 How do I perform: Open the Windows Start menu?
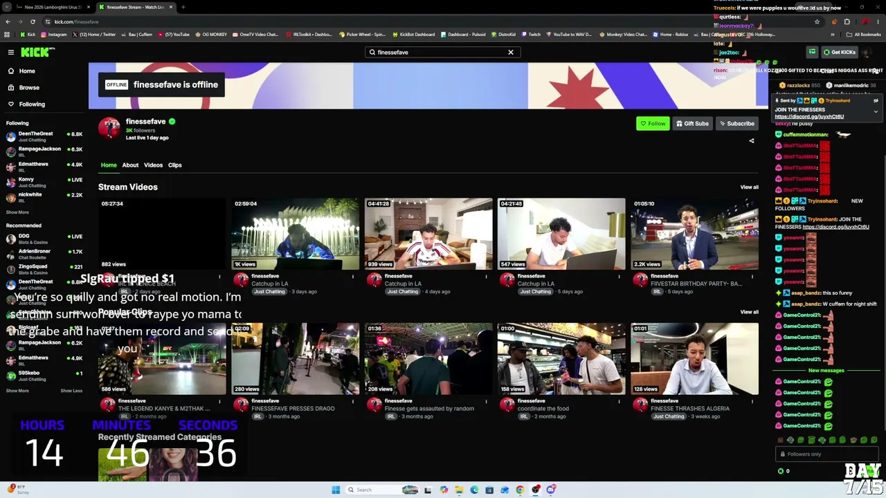pyautogui.click(x=336, y=490)
